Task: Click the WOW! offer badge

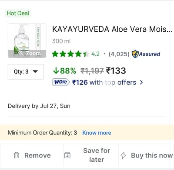Action: 61,82
